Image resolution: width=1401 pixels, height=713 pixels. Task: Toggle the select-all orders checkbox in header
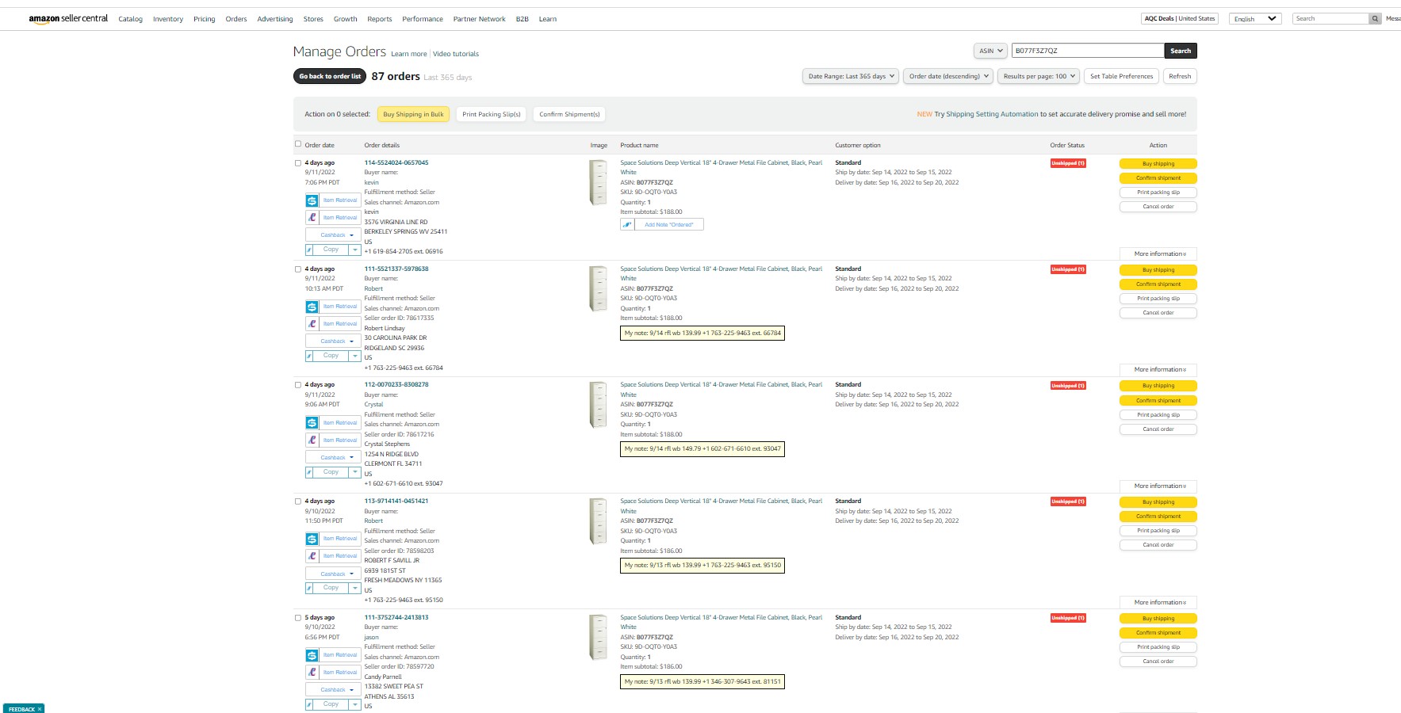[298, 144]
